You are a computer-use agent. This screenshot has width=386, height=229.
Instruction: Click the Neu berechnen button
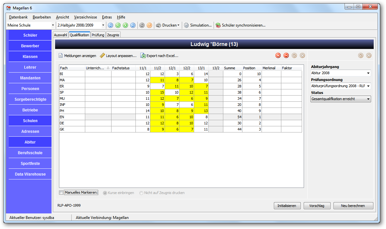353,206
